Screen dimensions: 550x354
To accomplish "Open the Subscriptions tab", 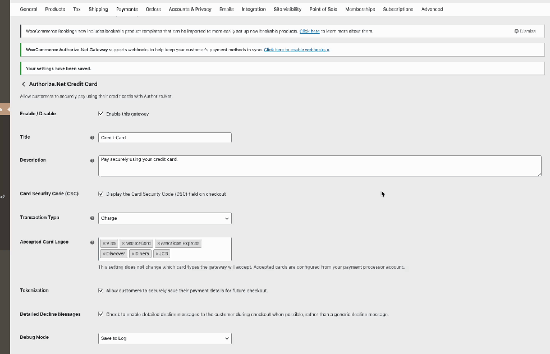I will 398,9.
